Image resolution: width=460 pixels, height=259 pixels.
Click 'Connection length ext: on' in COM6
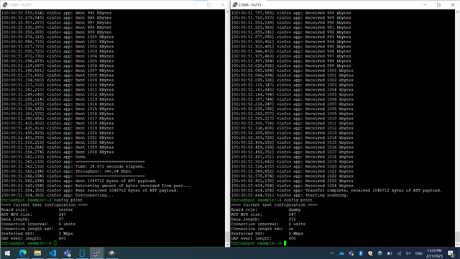tap(262, 229)
